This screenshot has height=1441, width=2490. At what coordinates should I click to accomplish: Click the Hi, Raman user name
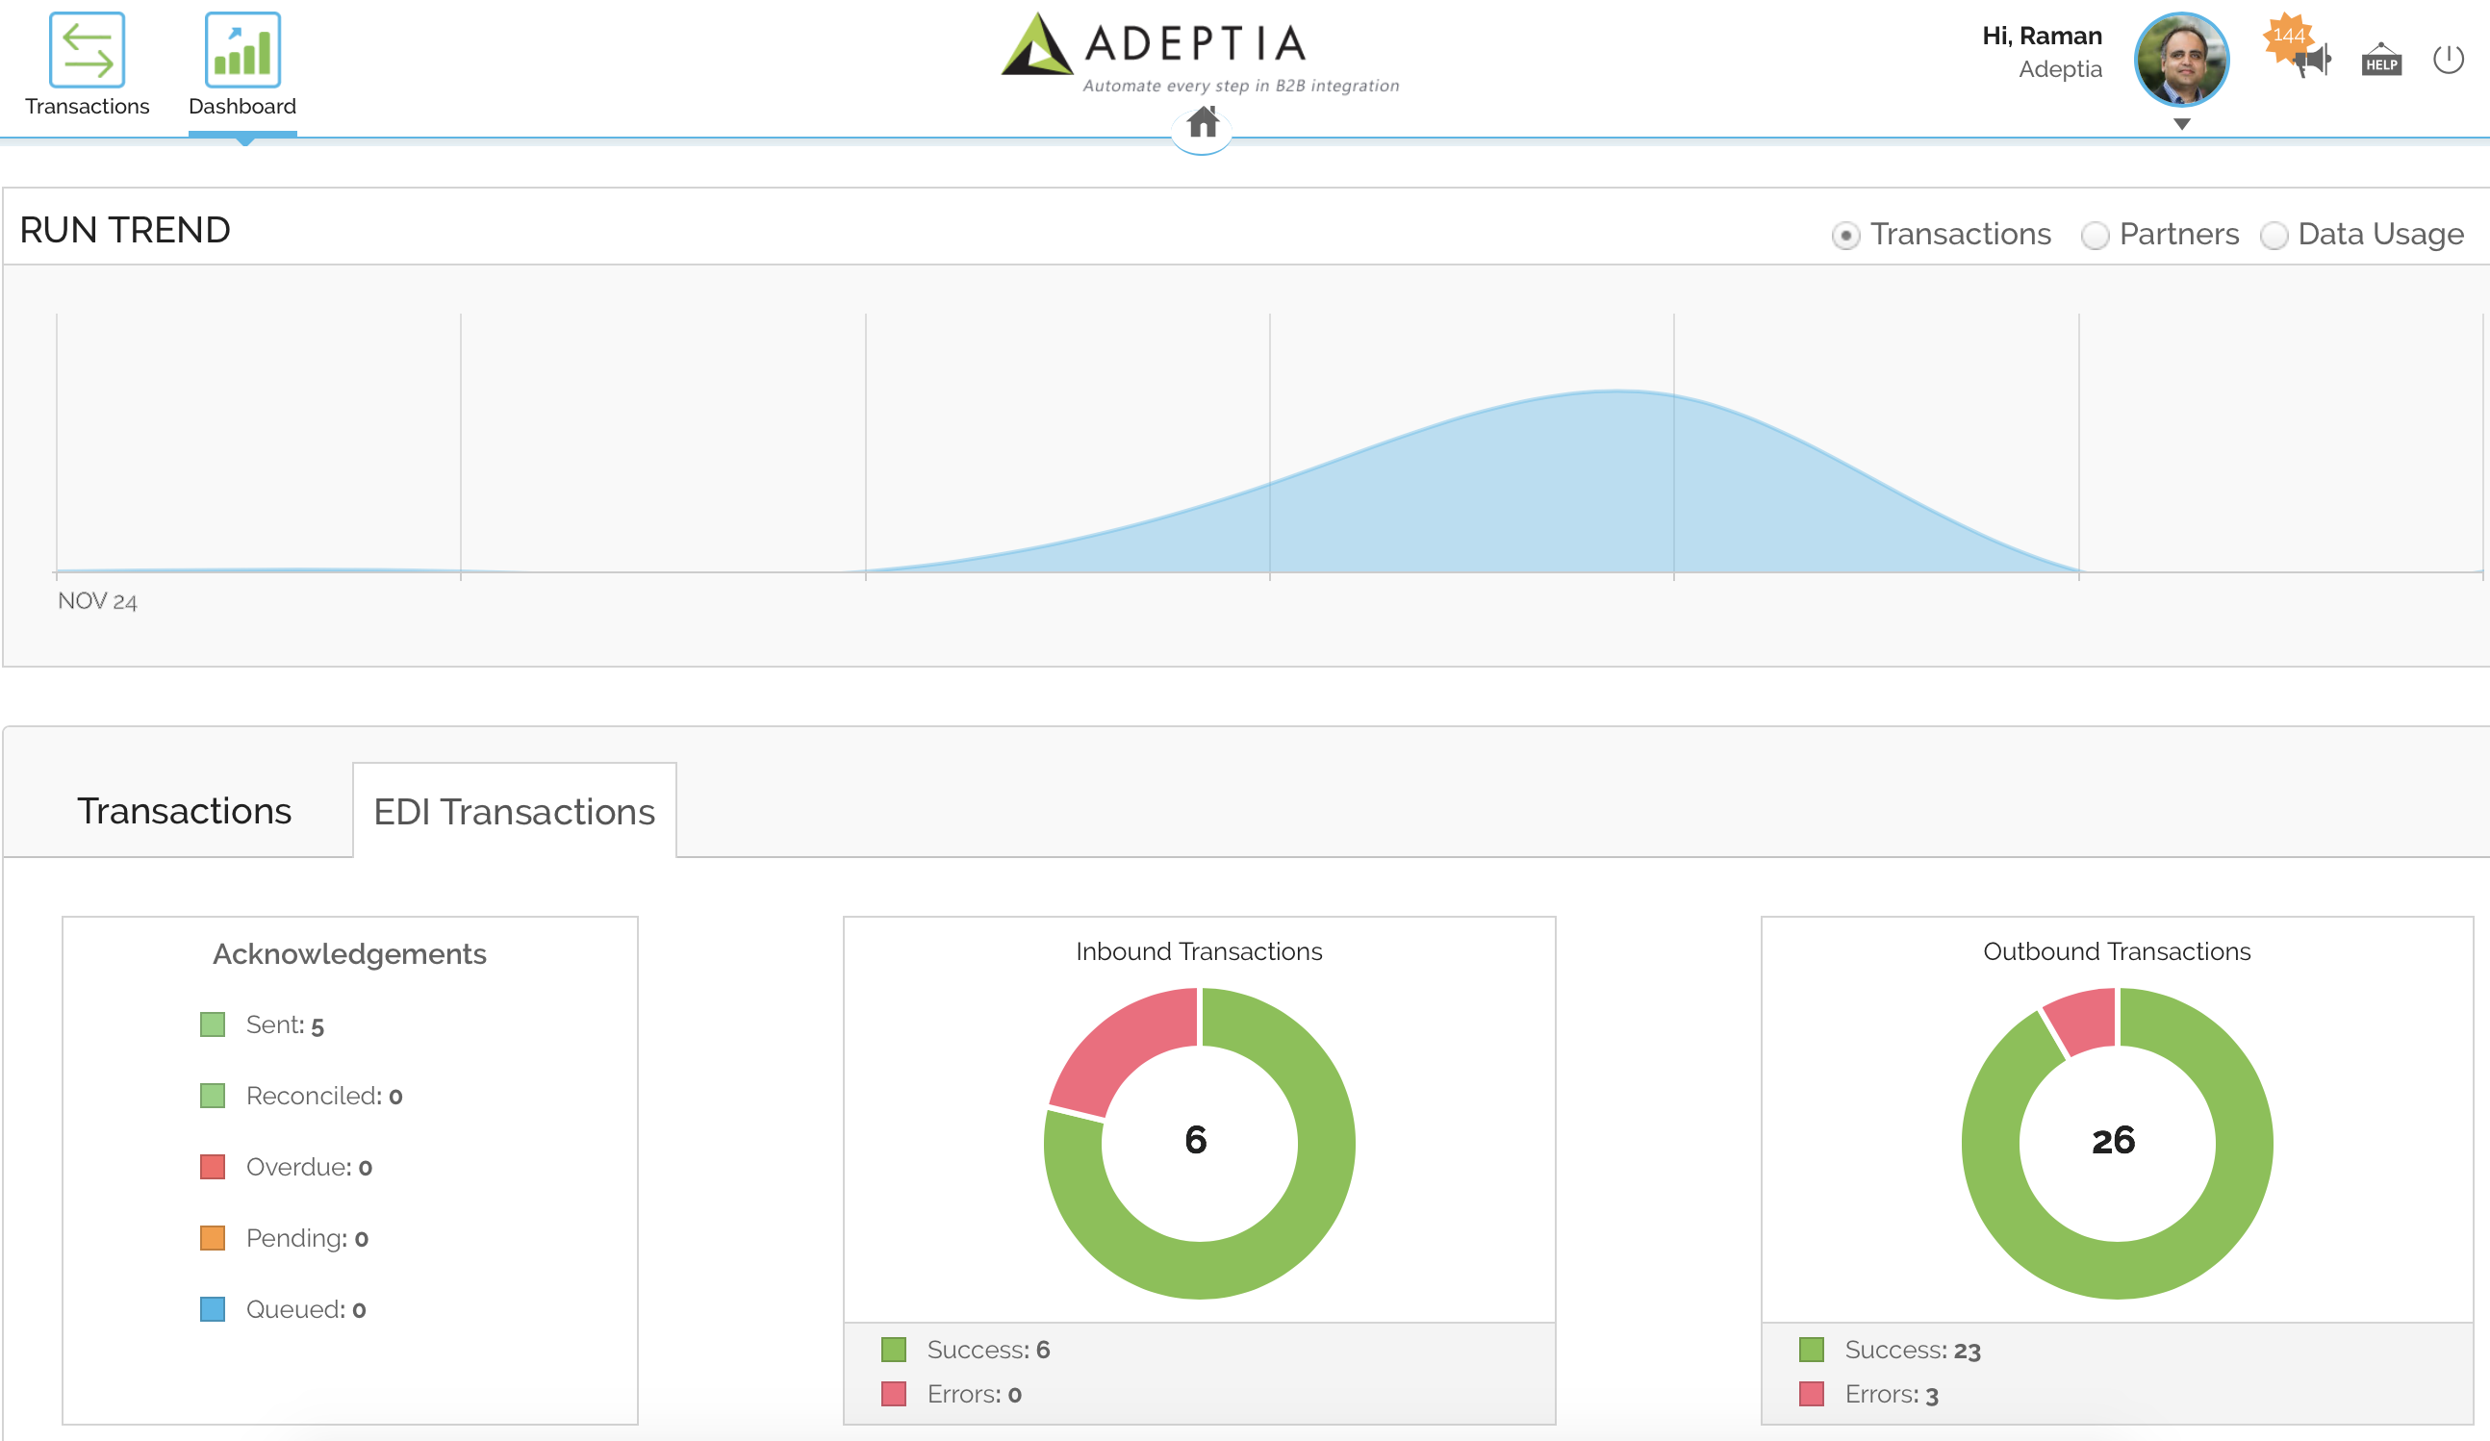click(2042, 37)
